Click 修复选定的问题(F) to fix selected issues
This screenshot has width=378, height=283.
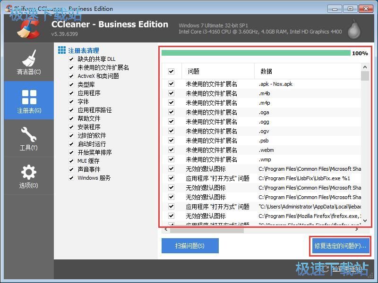click(340, 246)
